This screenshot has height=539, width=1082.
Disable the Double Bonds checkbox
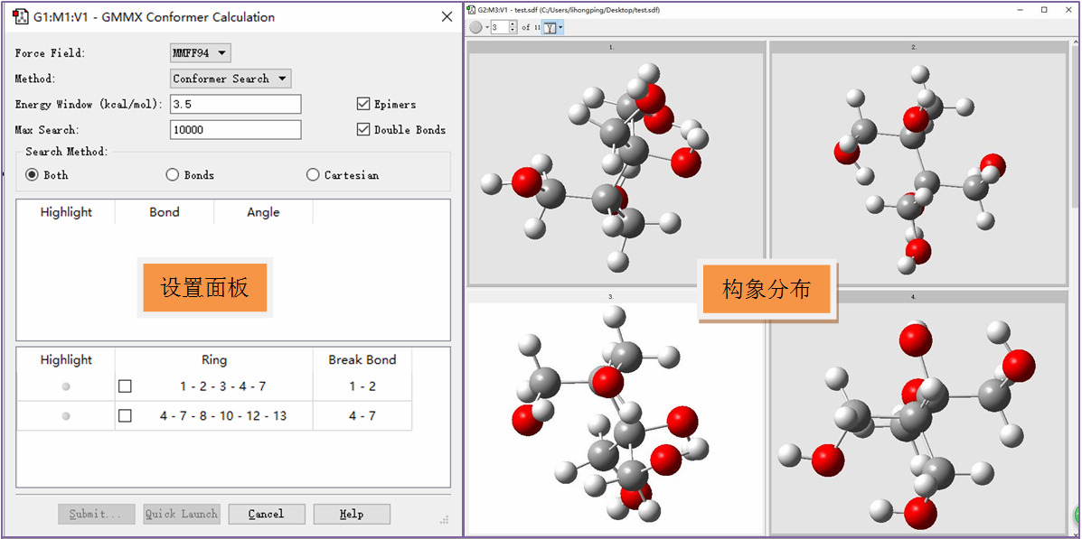[363, 129]
